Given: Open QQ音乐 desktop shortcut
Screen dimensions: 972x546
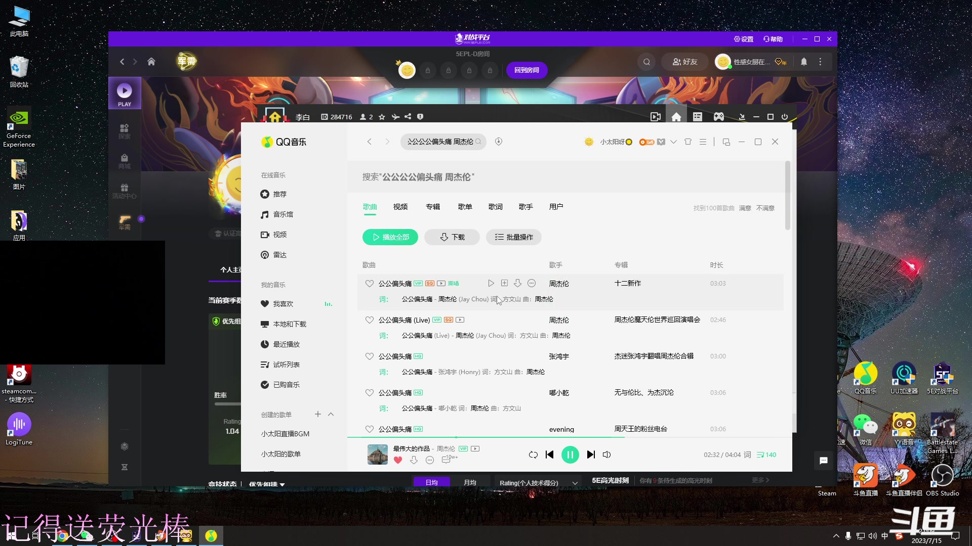Looking at the screenshot, I should click(x=865, y=378).
